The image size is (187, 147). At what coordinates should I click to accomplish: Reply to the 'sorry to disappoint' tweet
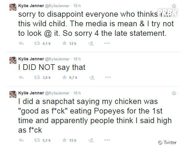click(x=21, y=43)
